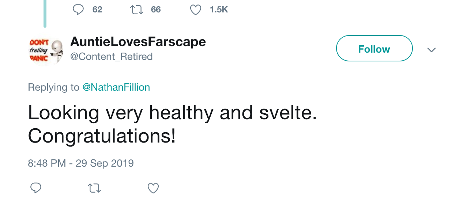Expand the tweet options chevron menu
The image size is (467, 216).
coord(432,50)
